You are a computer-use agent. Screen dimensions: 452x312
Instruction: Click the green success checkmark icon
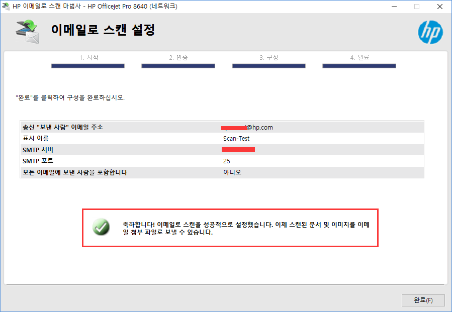click(x=101, y=227)
